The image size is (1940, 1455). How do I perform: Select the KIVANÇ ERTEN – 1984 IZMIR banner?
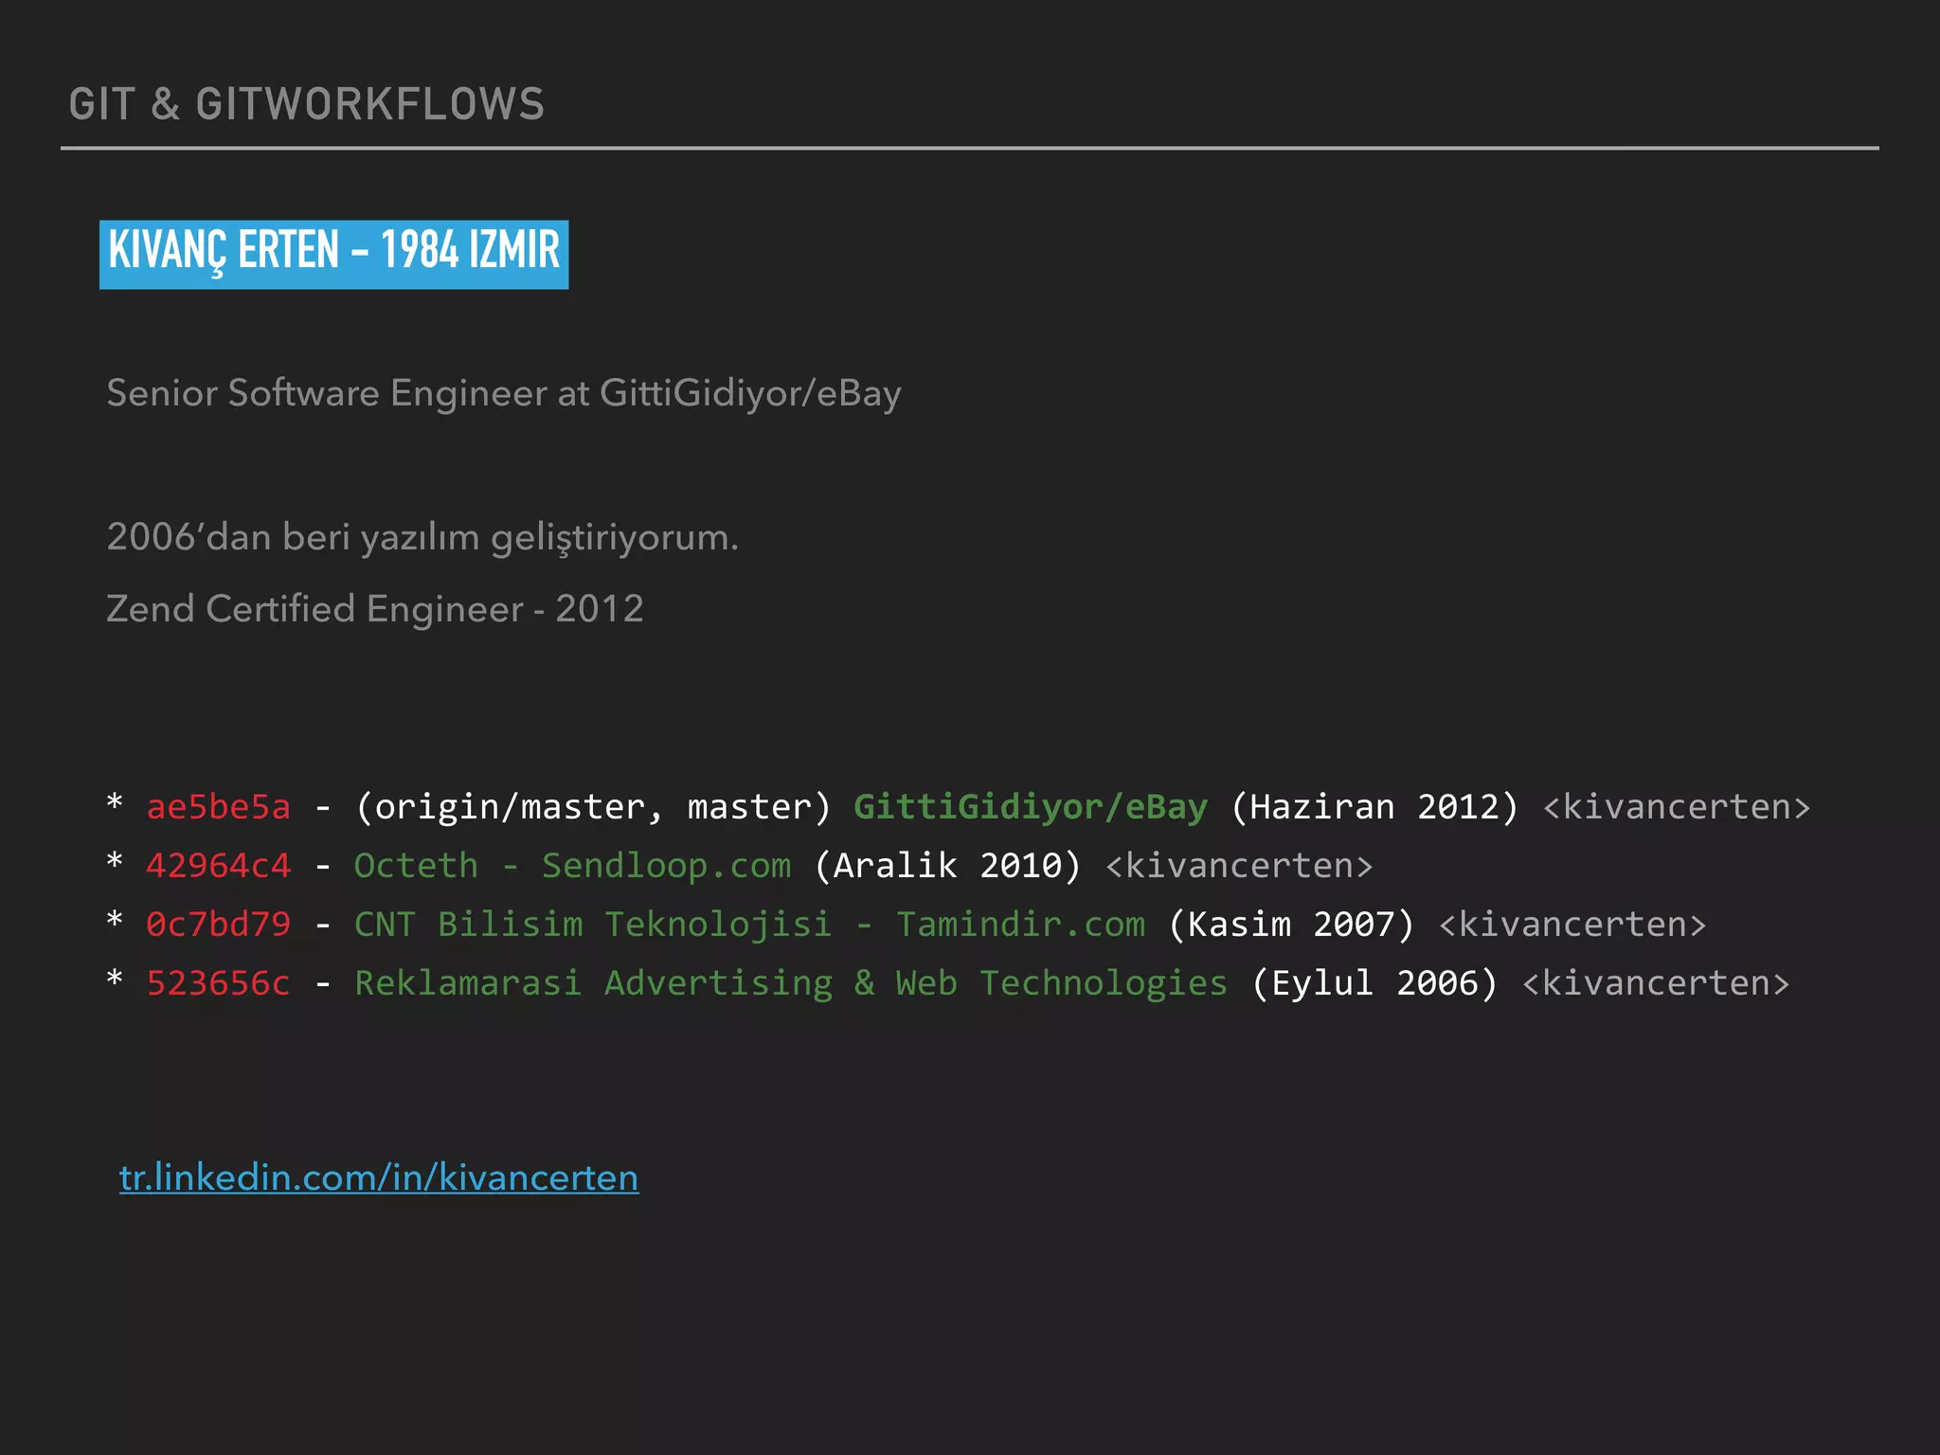click(333, 253)
